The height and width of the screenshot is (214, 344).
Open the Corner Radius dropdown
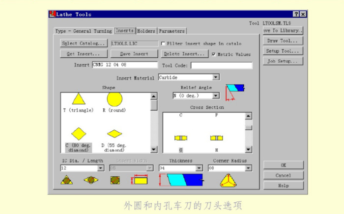click(x=249, y=168)
